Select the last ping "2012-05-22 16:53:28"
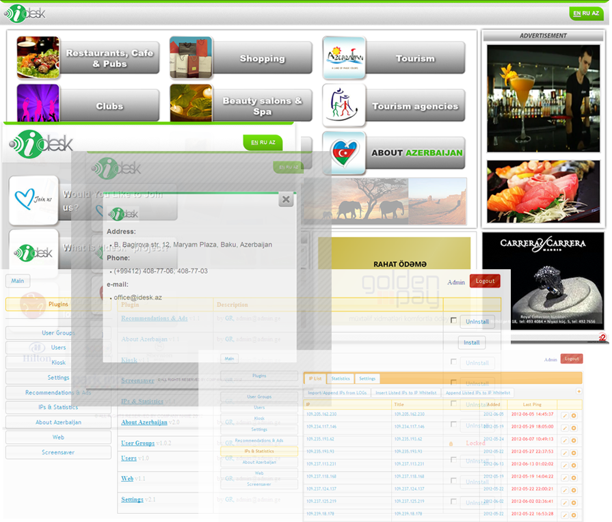The image size is (612, 522). [533, 513]
